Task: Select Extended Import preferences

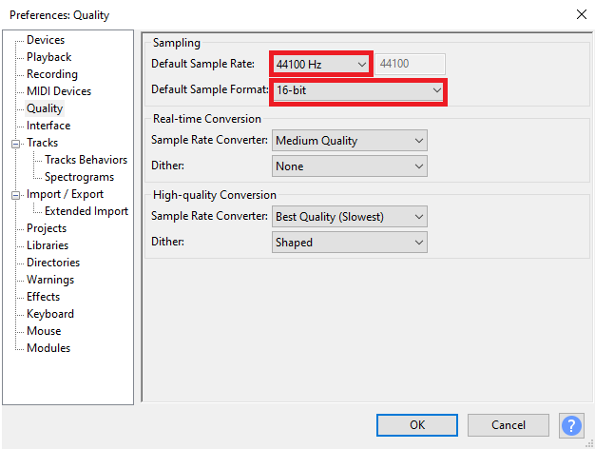Action: click(x=86, y=211)
